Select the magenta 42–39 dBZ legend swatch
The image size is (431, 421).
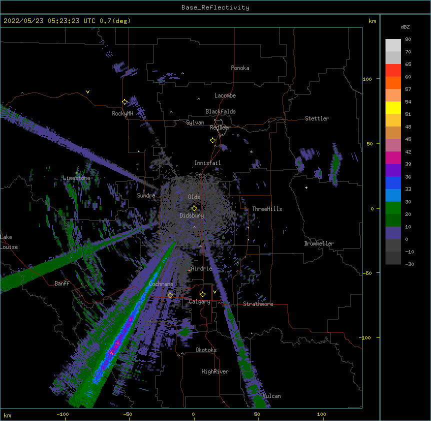pos(393,157)
